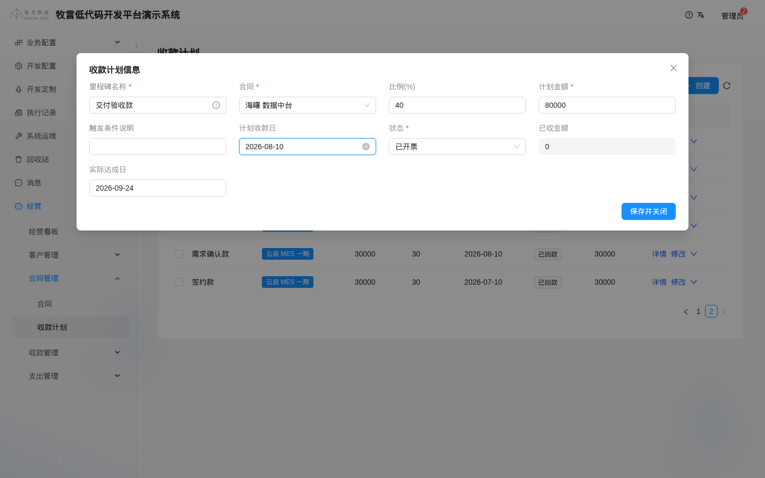Expand the 业务配置 menu chevron

tap(117, 42)
